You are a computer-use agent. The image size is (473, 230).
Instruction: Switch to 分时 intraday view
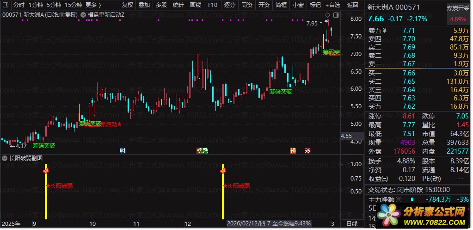(19, 5)
